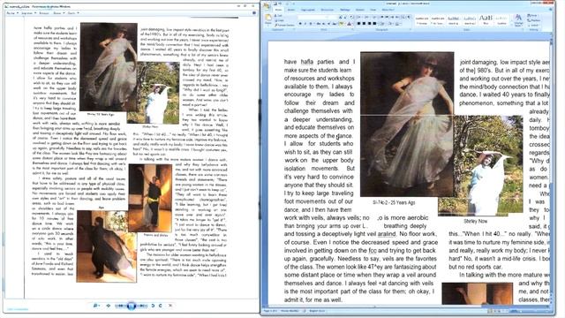Click the Sort icon in Paragraph group
This screenshot has width=565, height=318.
(403, 17)
